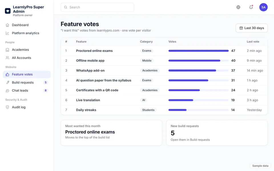Image resolution: width=274 pixels, height=171 pixels.
Task: Open the globe language selector
Action: click(x=238, y=7)
